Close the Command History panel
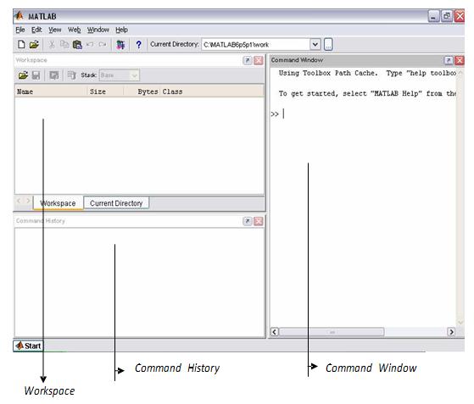Image resolution: width=474 pixels, height=404 pixels. click(258, 221)
